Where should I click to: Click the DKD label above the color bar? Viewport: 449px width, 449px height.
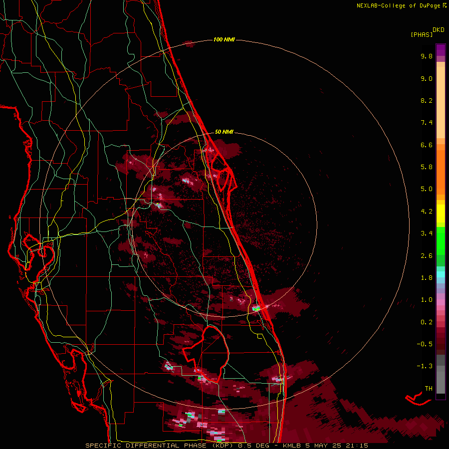coord(439,30)
